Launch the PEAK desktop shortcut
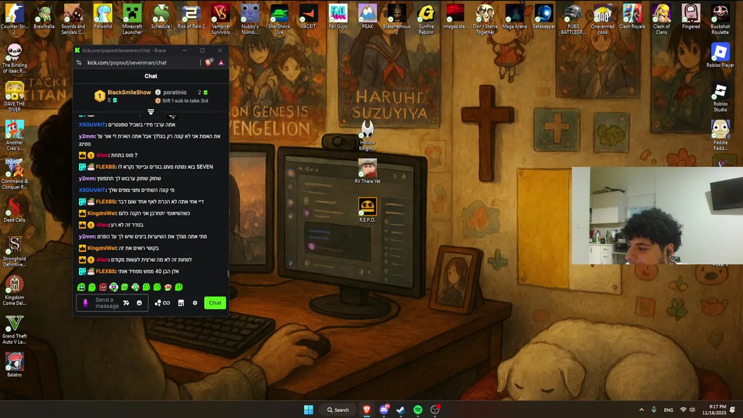 point(367,17)
